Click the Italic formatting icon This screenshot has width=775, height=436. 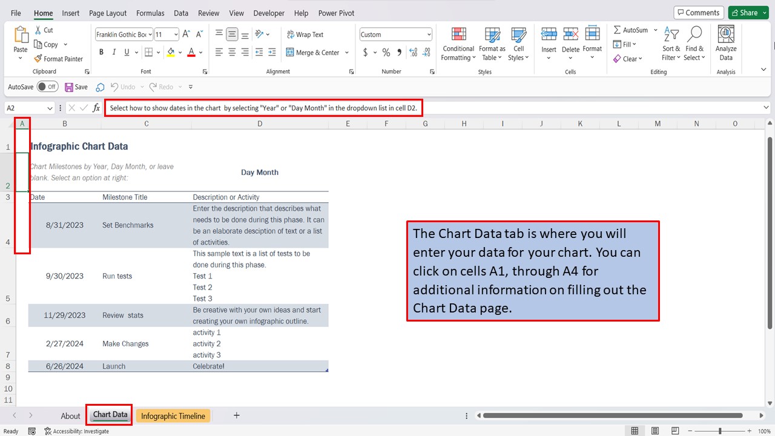(114, 53)
